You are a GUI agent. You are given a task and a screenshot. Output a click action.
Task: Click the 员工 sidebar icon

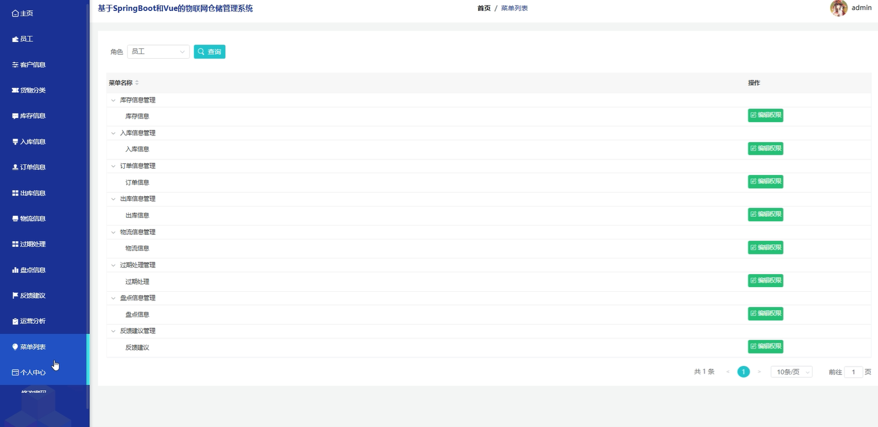pos(16,39)
